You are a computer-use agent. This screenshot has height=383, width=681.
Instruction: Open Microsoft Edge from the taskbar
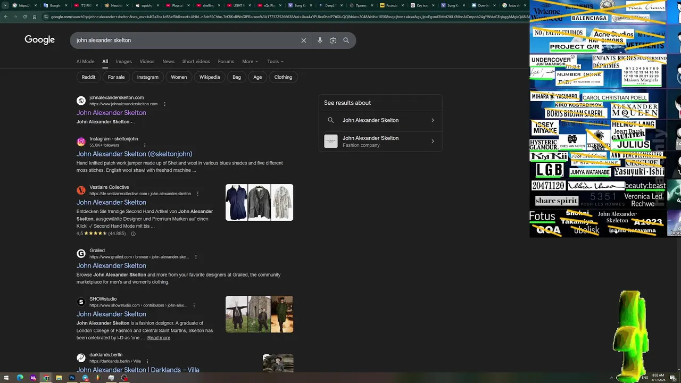click(x=20, y=378)
